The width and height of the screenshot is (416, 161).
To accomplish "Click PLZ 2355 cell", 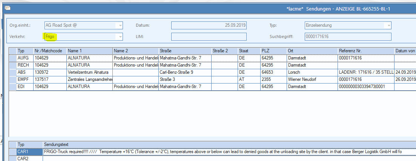I will 273,79.
